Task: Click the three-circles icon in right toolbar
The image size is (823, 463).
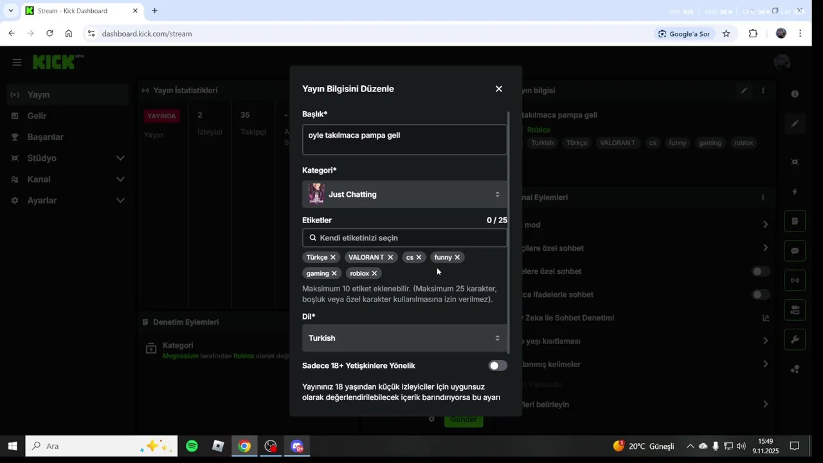Action: (x=795, y=369)
